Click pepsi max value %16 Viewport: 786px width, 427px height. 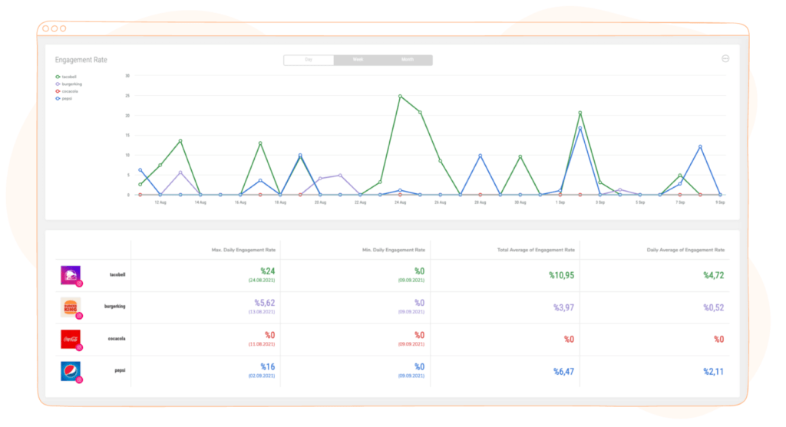coord(268,367)
